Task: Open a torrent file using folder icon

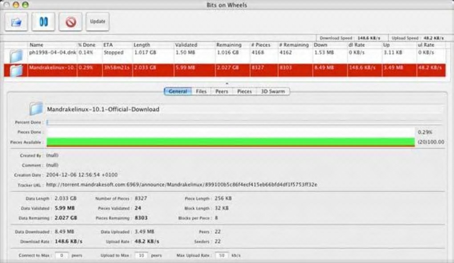Action: coord(16,22)
